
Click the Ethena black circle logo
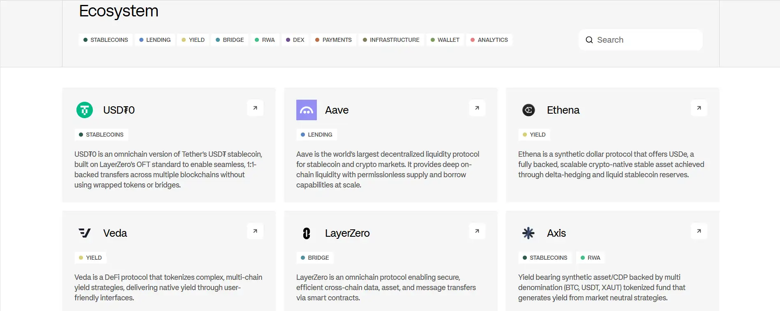tap(528, 110)
